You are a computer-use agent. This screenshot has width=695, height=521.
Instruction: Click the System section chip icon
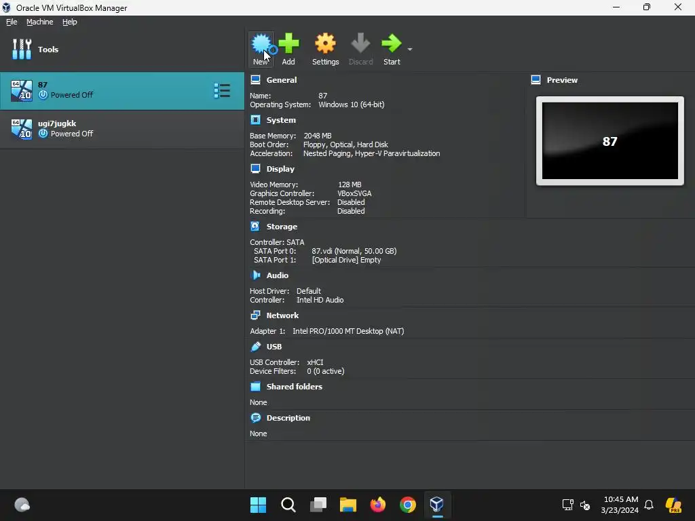coord(255,119)
